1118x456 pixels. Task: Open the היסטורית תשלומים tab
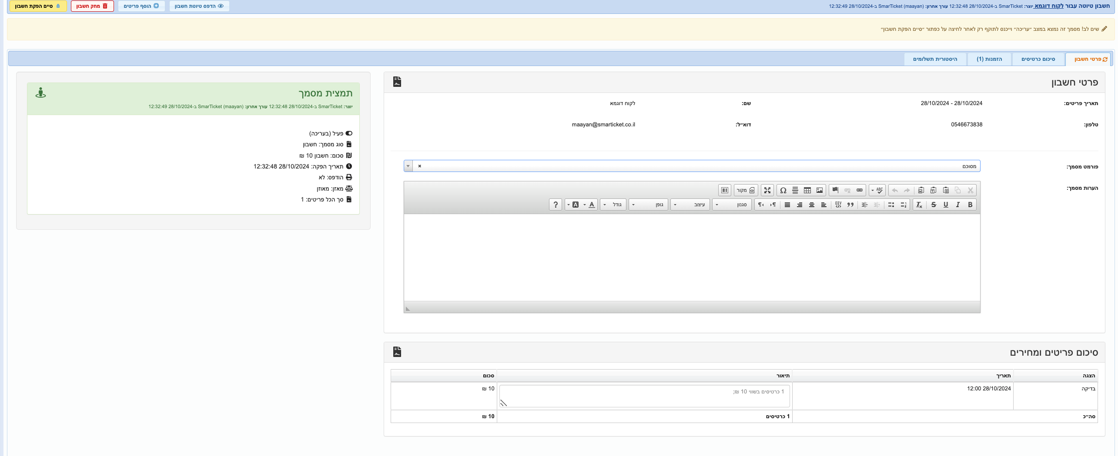pos(935,59)
